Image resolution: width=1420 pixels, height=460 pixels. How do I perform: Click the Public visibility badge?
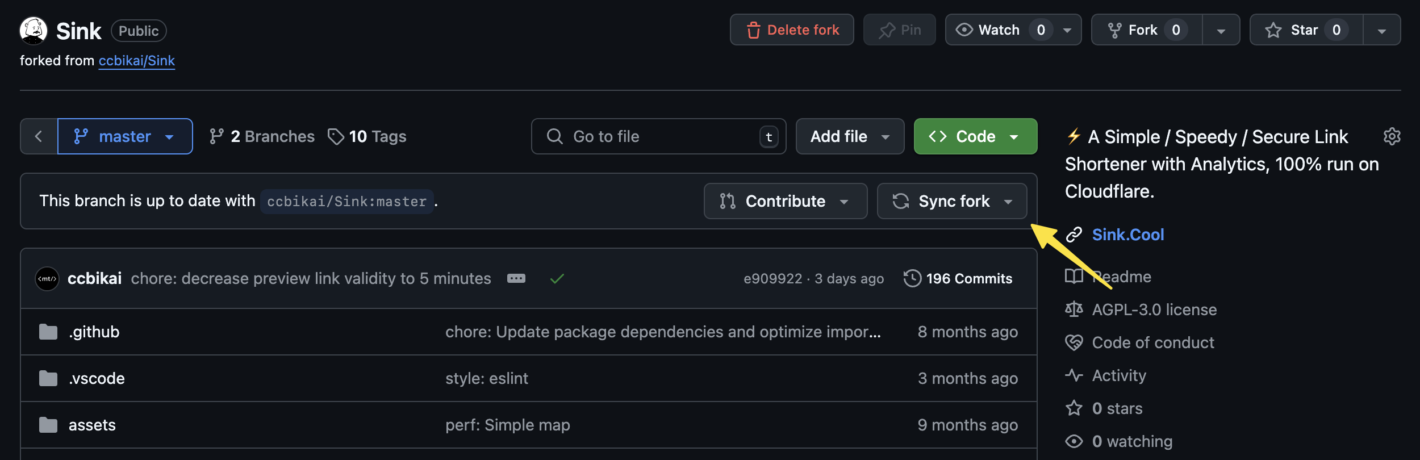point(139,31)
